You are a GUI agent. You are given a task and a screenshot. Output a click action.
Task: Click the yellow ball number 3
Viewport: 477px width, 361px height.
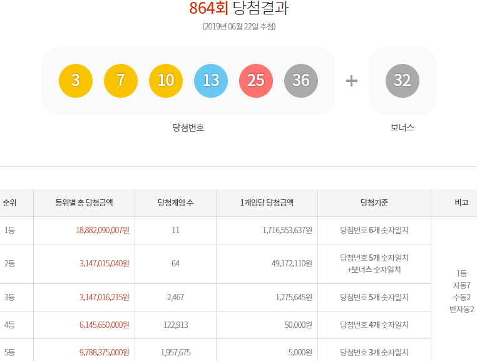pyautogui.click(x=76, y=81)
